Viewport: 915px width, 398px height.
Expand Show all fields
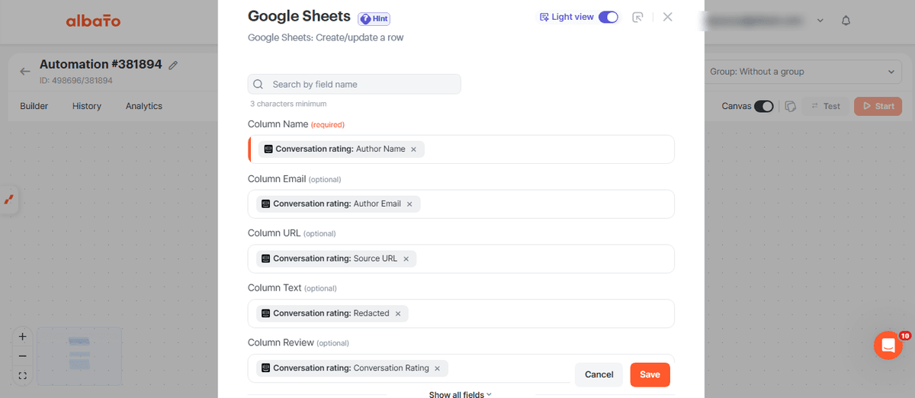point(460,394)
